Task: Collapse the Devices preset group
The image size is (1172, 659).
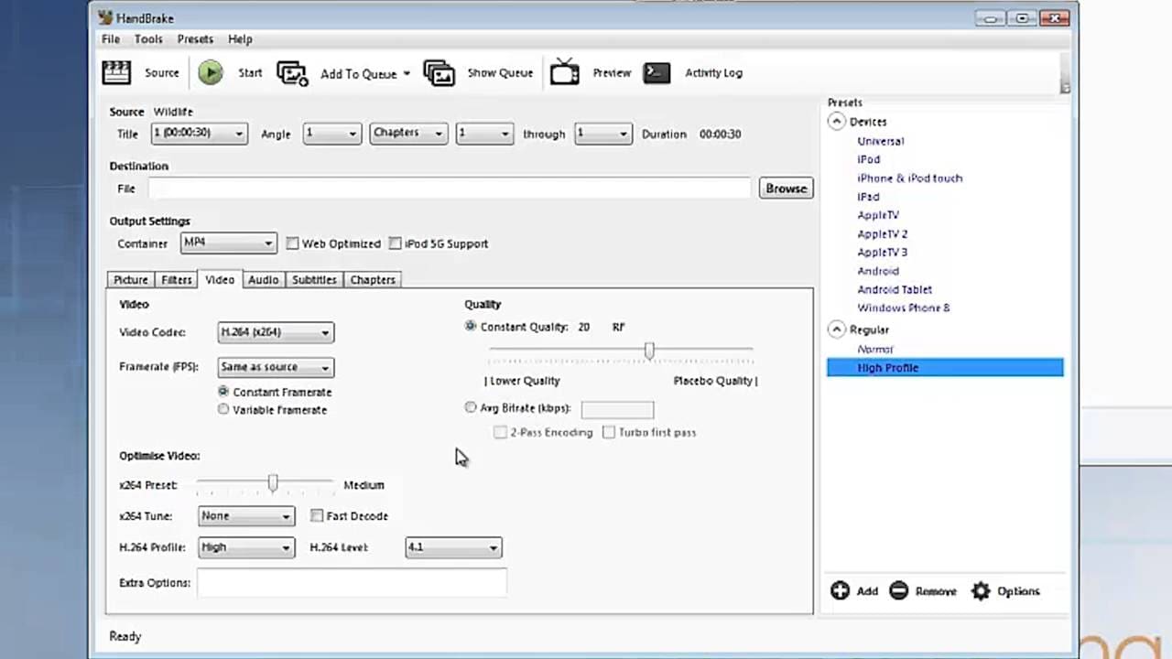Action: [836, 121]
